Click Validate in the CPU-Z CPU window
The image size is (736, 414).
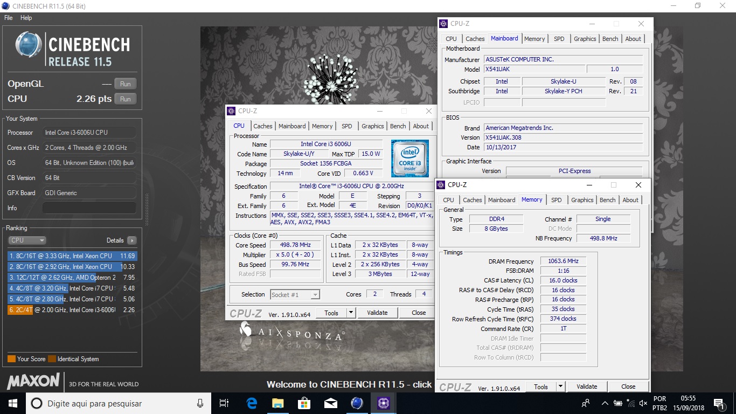tap(377, 313)
